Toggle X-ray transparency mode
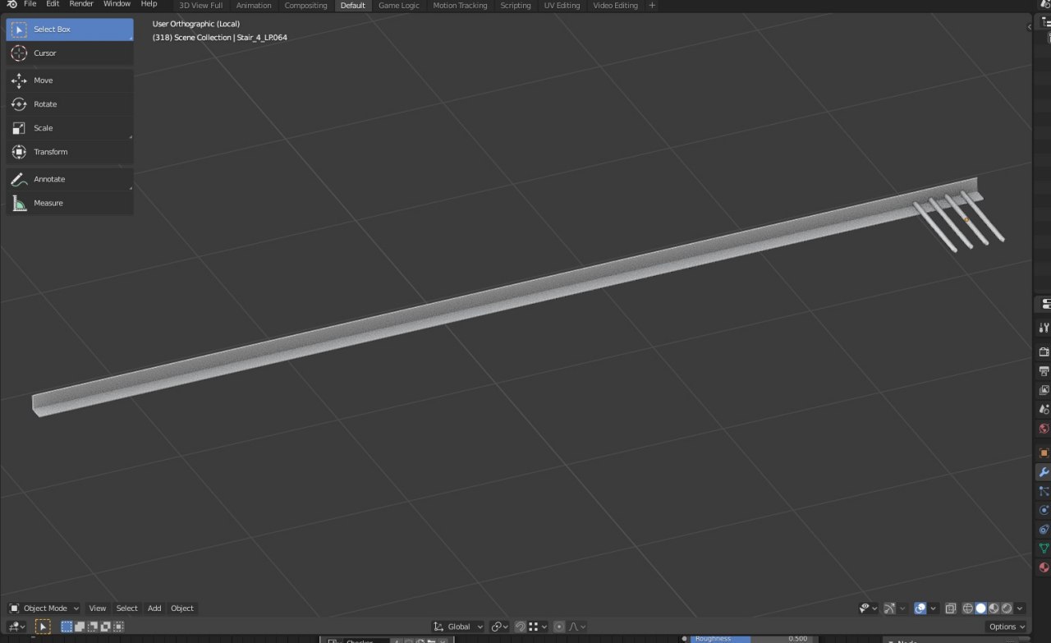Image resolution: width=1051 pixels, height=643 pixels. pyautogui.click(x=950, y=609)
